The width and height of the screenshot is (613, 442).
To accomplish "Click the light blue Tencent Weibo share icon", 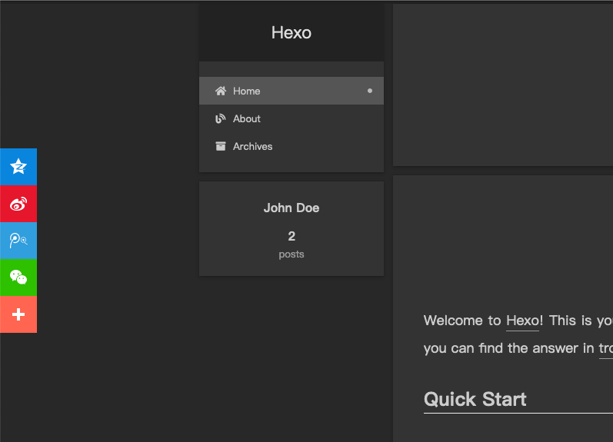I will point(18,241).
